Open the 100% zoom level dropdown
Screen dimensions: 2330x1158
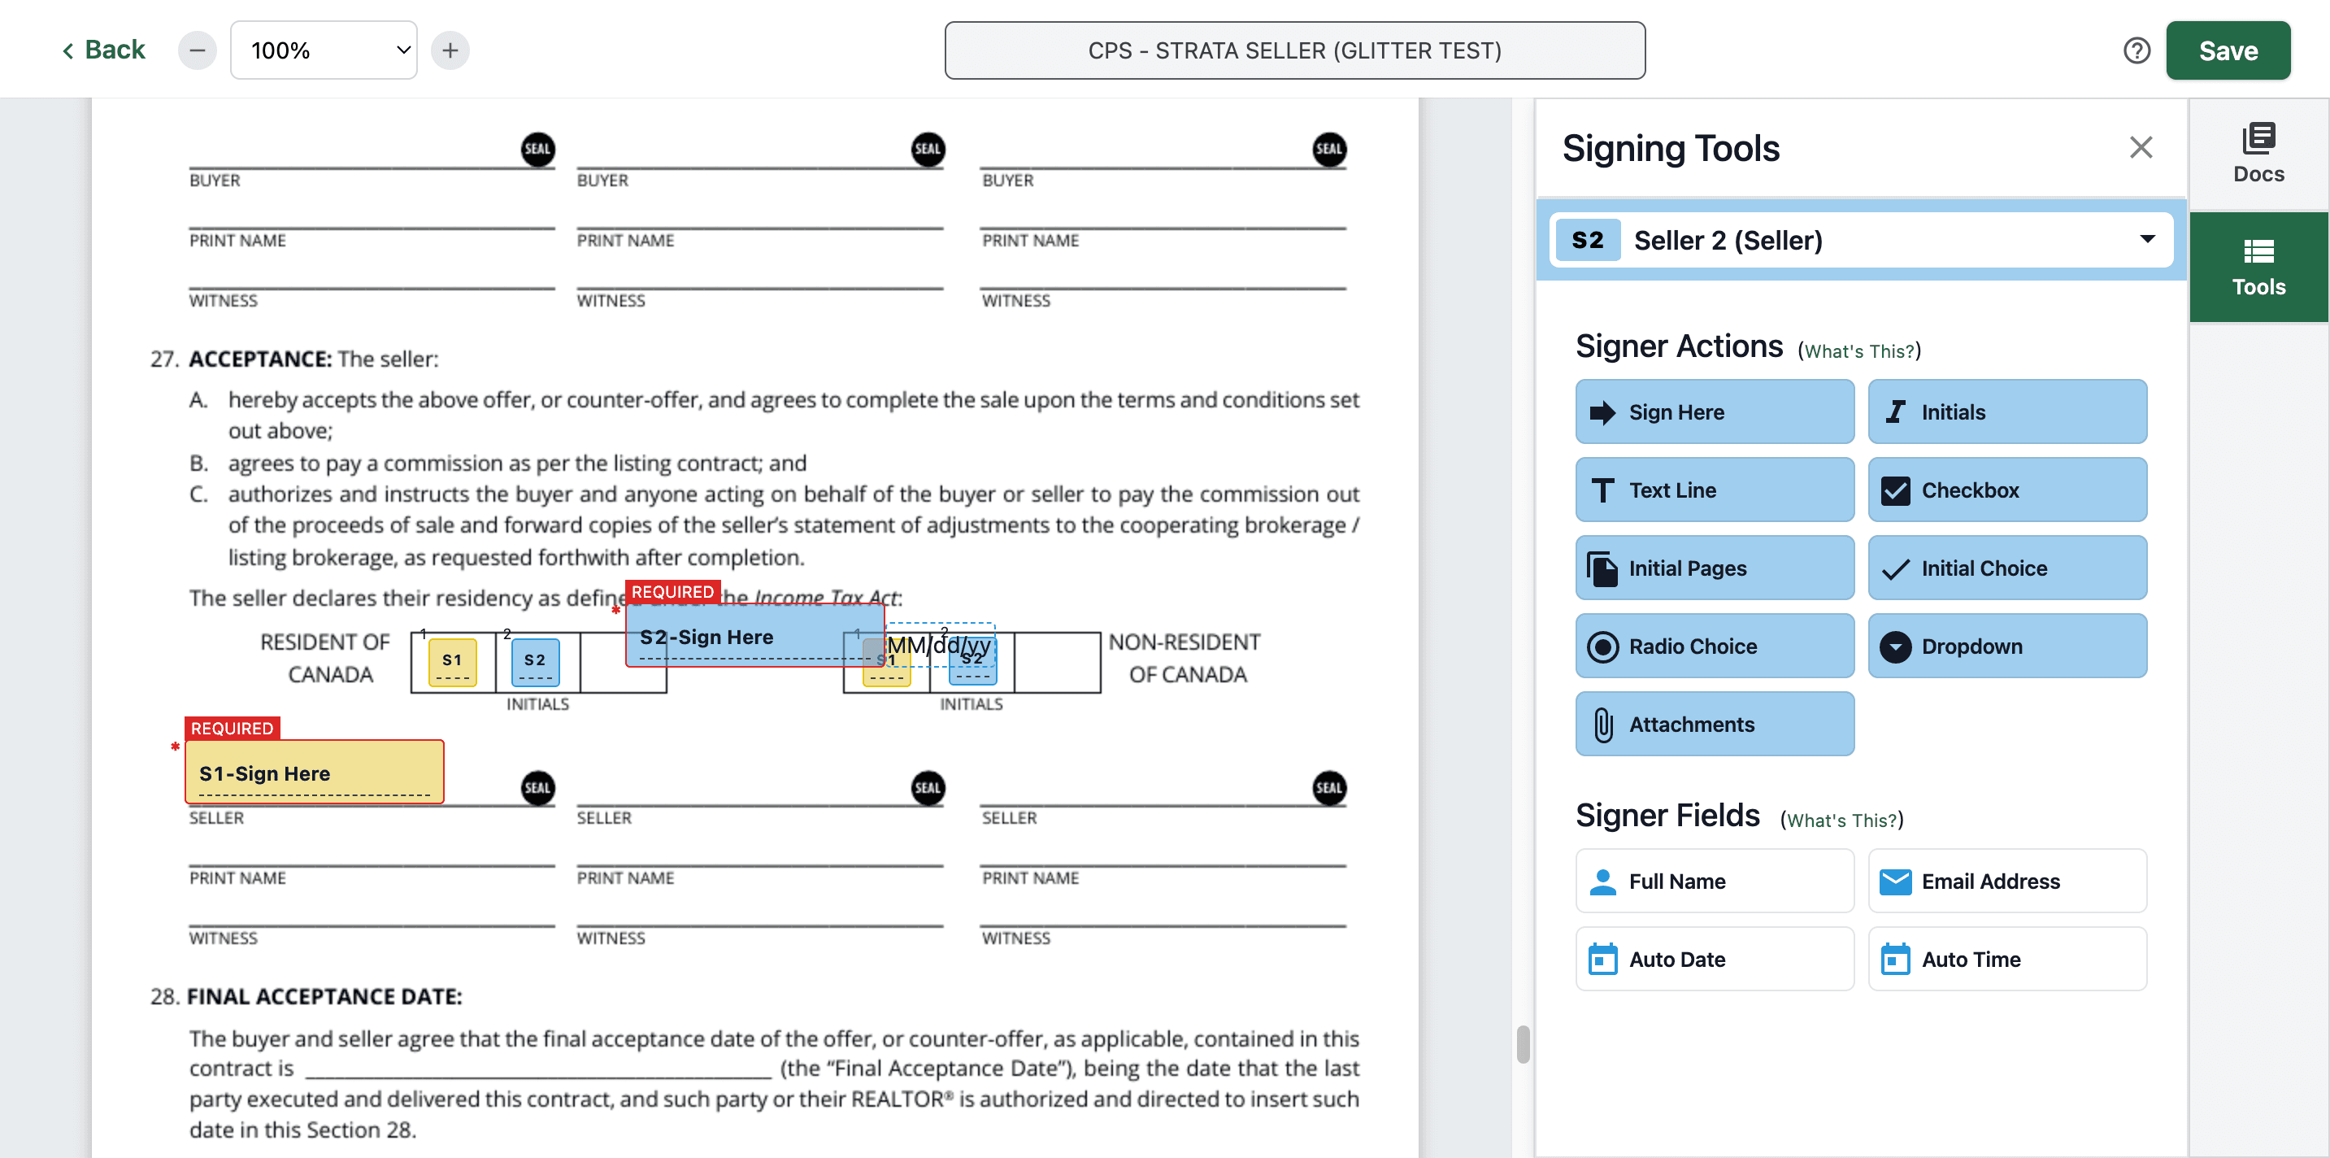[x=324, y=50]
